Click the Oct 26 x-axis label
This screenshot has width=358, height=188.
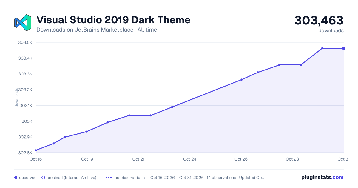coord(241,159)
